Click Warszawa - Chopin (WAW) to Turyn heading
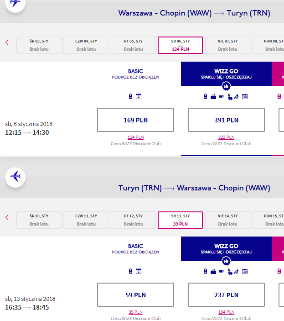This screenshot has height=321, width=284. pos(194,13)
